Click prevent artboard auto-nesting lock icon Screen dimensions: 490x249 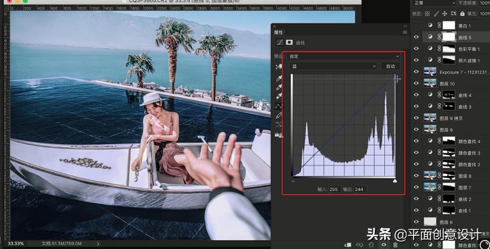(x=453, y=14)
